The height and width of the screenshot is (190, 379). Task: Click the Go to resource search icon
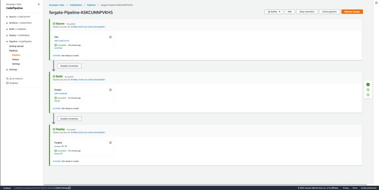click(7, 78)
